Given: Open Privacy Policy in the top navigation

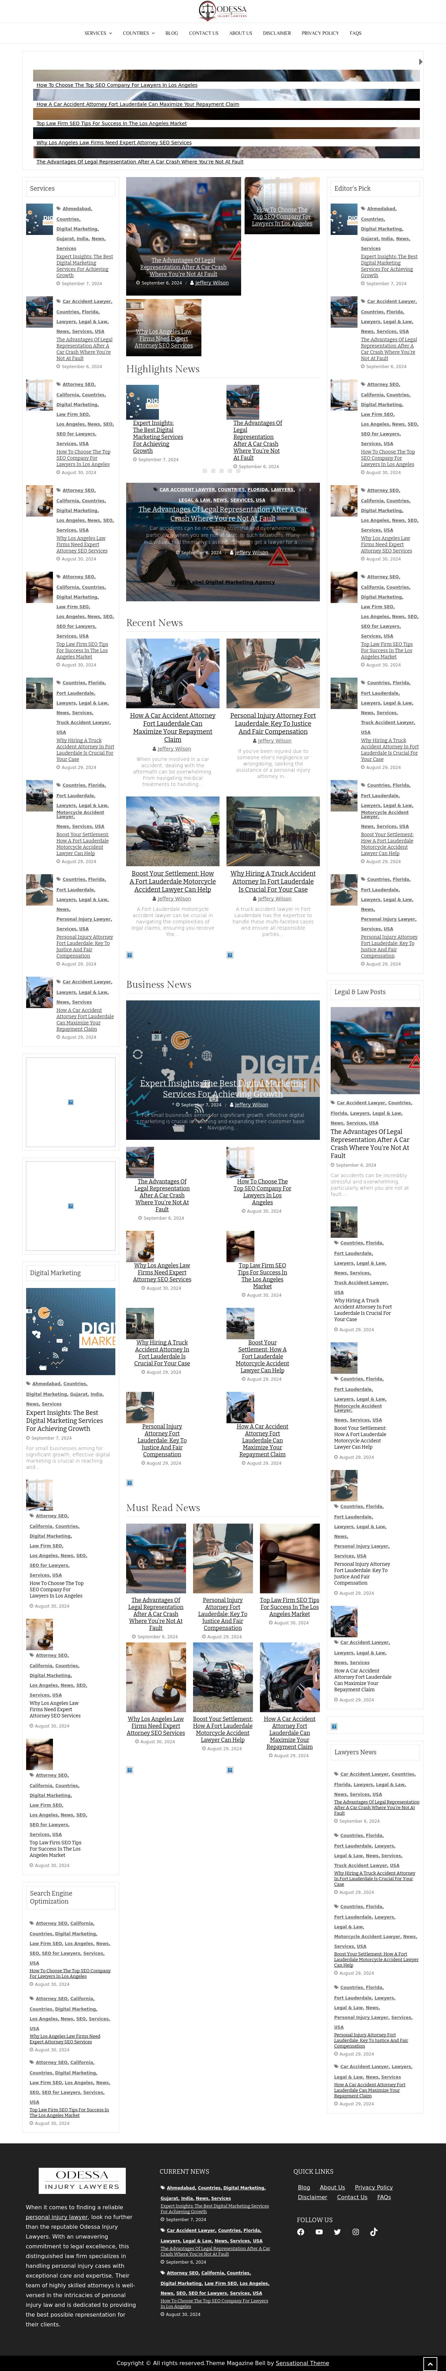Looking at the screenshot, I should coord(320,33).
